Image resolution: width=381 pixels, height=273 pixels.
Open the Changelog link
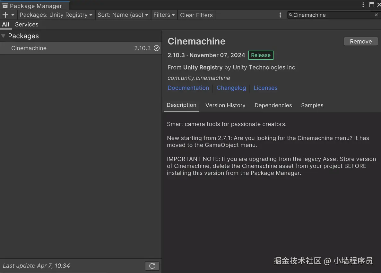(x=231, y=88)
